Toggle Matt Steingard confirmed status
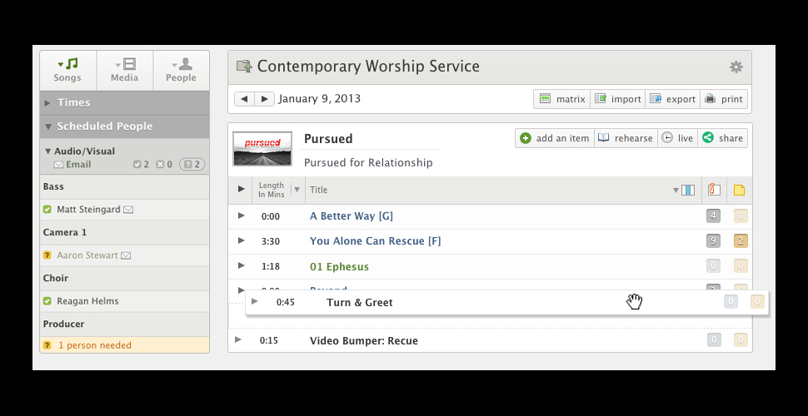Screen dimensions: 808x416 pyautogui.click(x=47, y=210)
